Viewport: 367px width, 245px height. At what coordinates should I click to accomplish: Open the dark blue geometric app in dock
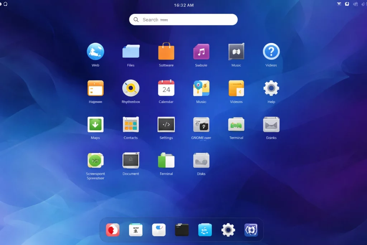[x=251, y=230]
